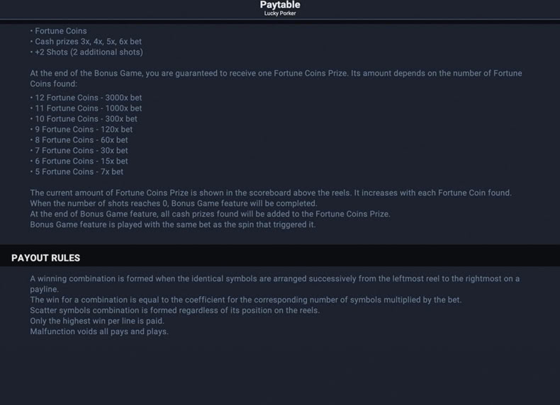Click the Bonus Game same bet sentence
The image size is (560, 405).
pyautogui.click(x=173, y=224)
